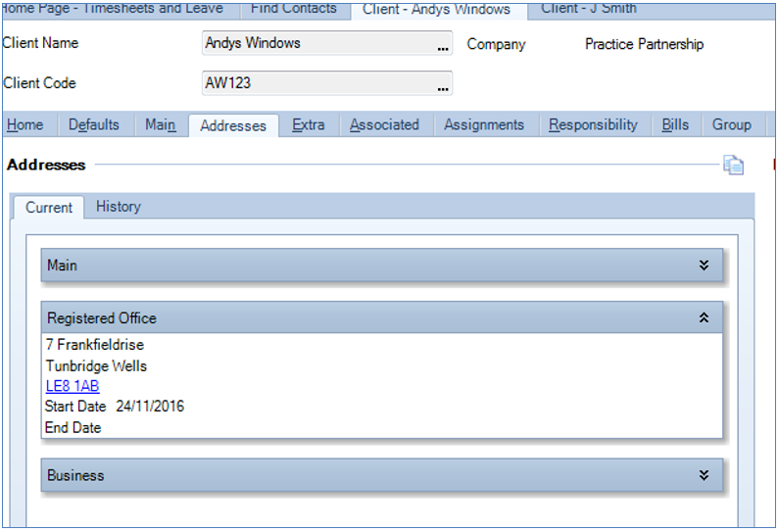This screenshot has width=779, height=532.
Task: Switch to the History addresses sub-tab
Action: (119, 207)
